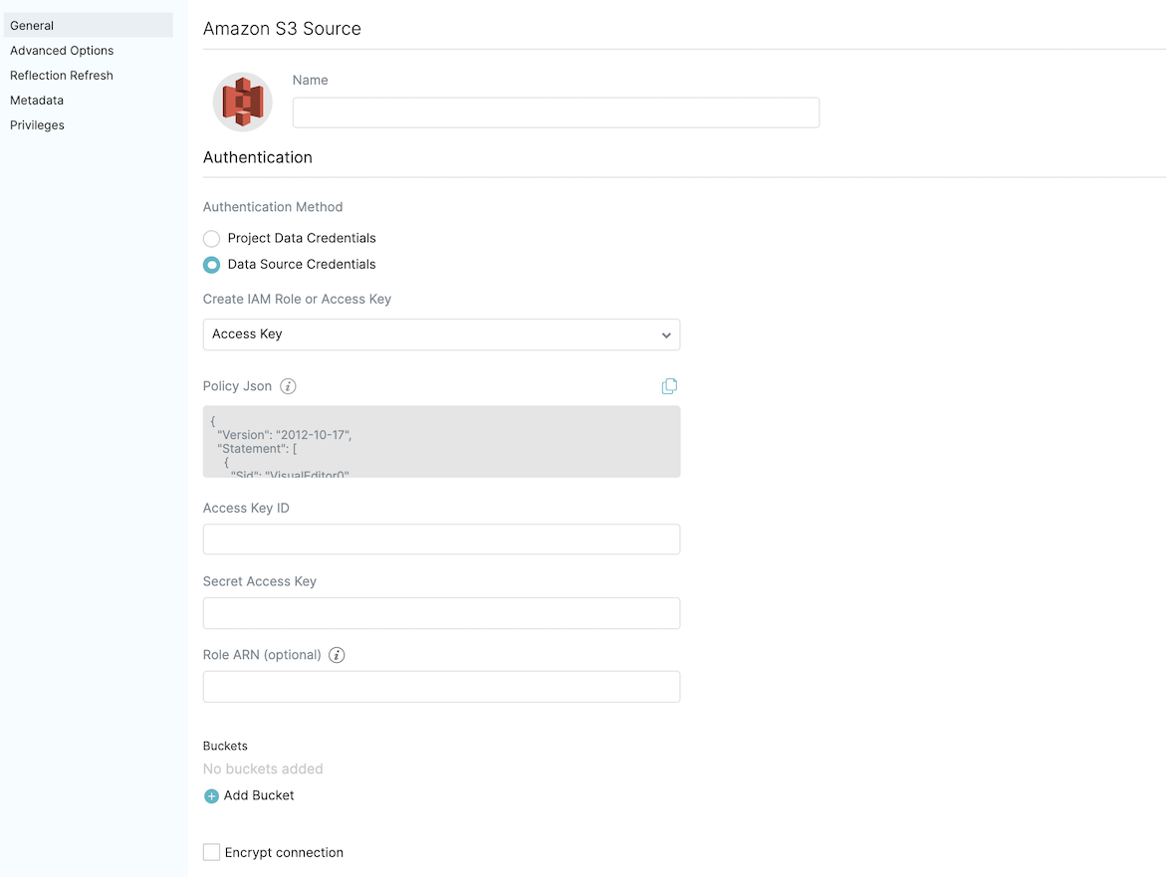
Task: Click the Policy Json code box
Action: pyautogui.click(x=441, y=441)
